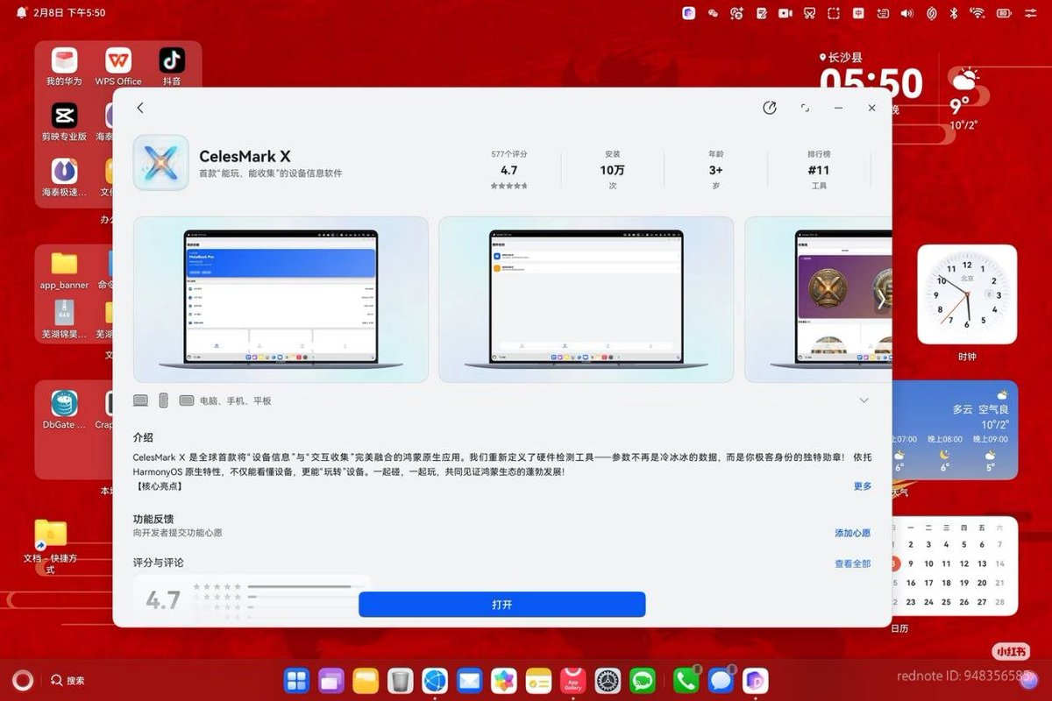The image size is (1052, 701).
Task: Open AppGallery in the dock
Action: tap(573, 680)
